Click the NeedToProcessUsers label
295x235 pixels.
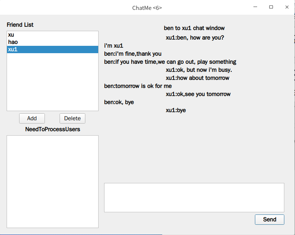53,129
